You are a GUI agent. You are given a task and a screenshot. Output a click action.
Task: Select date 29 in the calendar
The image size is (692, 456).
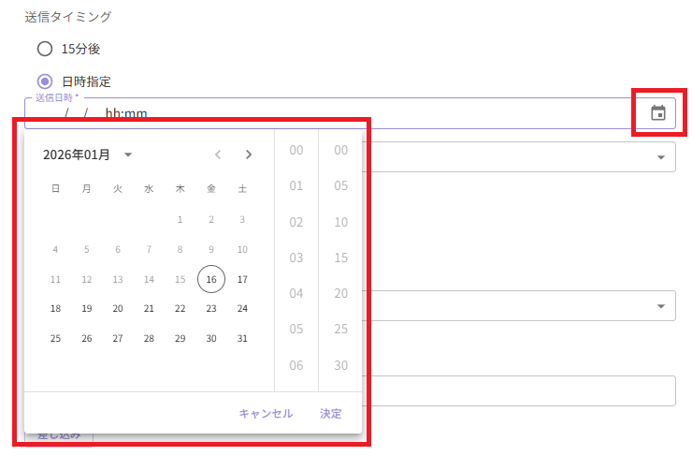(x=180, y=338)
